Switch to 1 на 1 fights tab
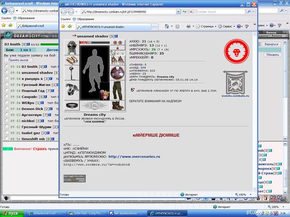 (x=26, y=50)
